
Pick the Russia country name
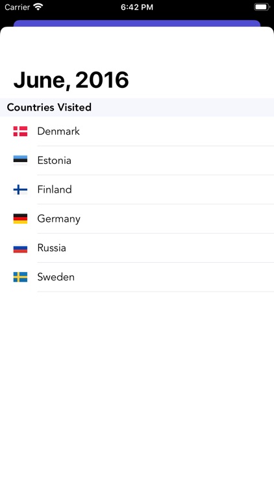51,248
